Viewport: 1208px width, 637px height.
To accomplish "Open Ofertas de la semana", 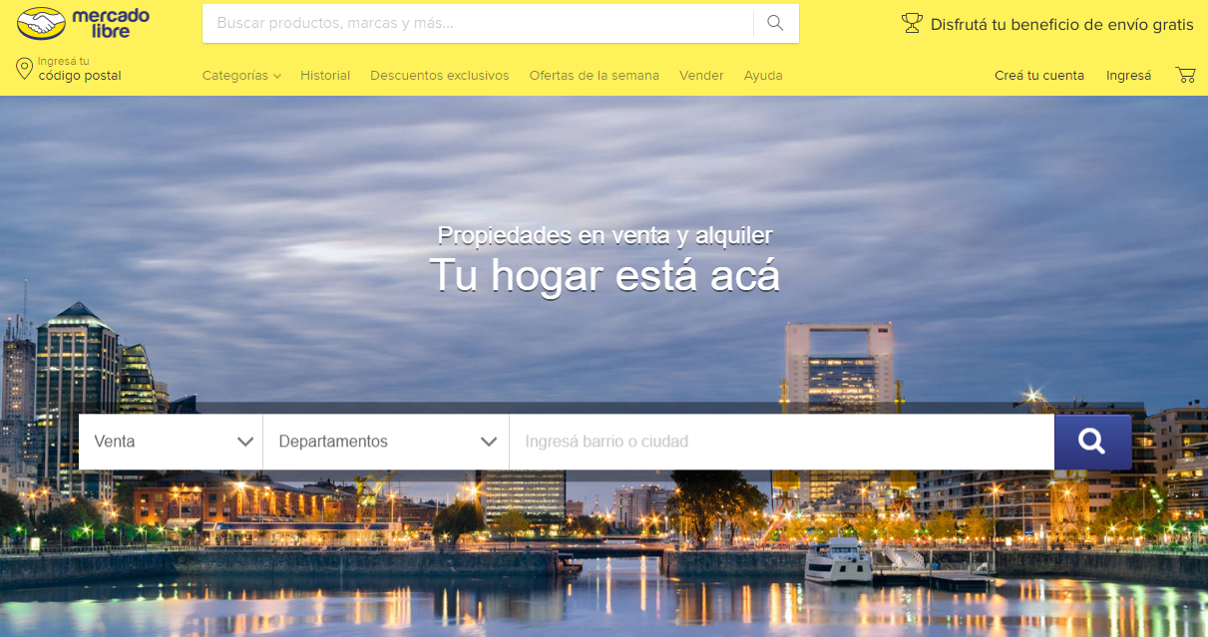I will 595,75.
